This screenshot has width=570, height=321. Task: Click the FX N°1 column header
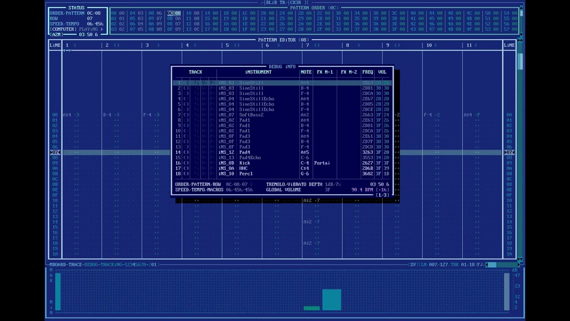[x=325, y=72]
